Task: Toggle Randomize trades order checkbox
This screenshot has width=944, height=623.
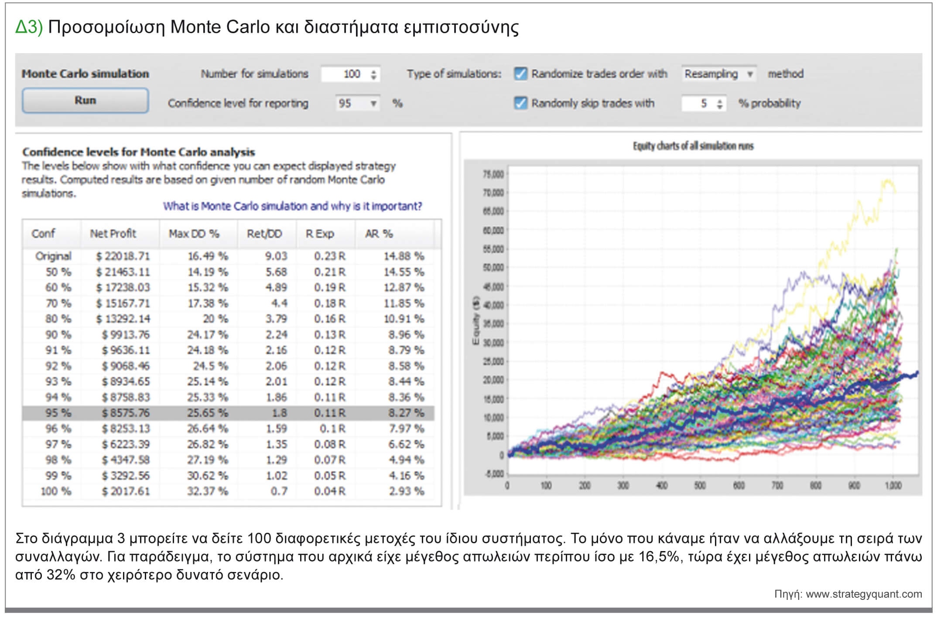Action: (520, 74)
